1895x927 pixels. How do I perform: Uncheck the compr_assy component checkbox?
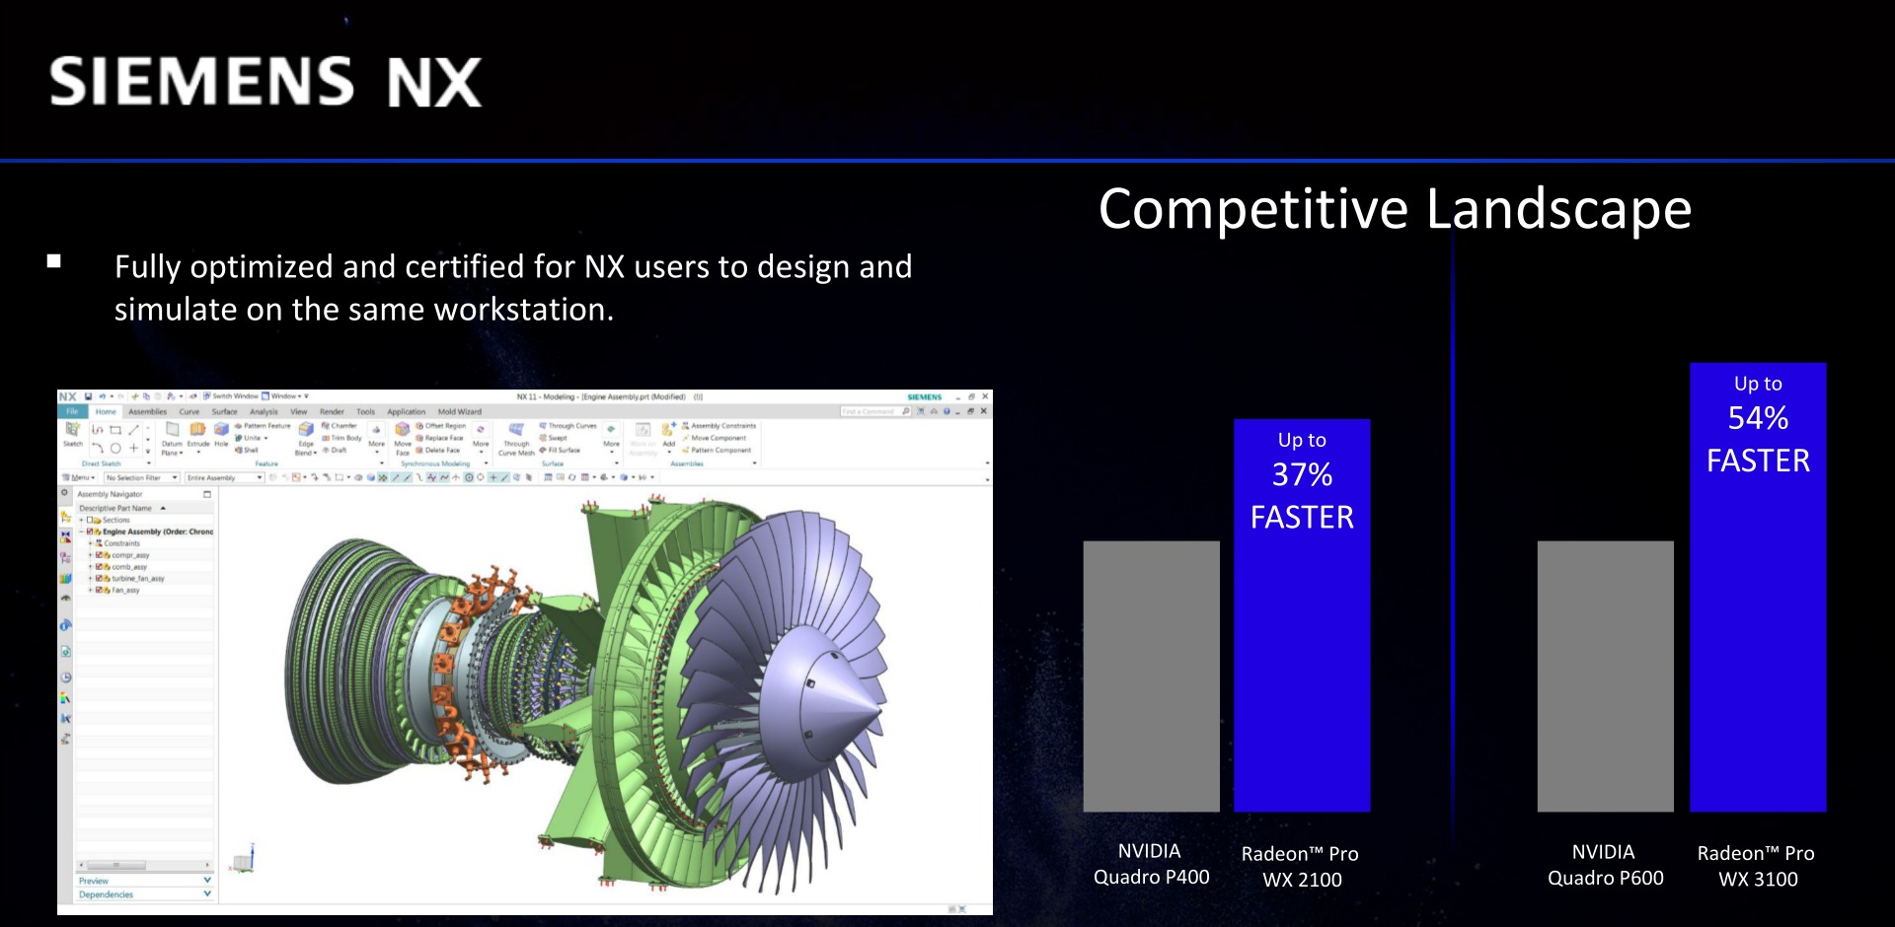99,555
